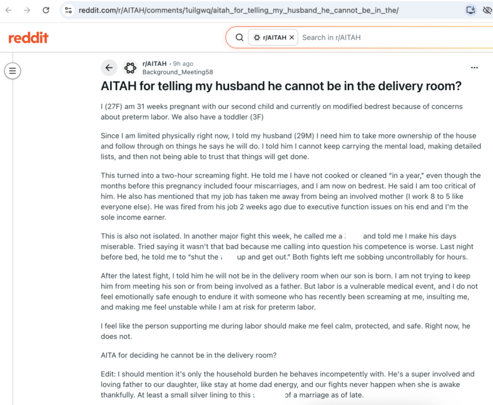The width and height of the screenshot is (493, 405).
Task: Click the 9h ago post timestamp
Action: click(x=183, y=64)
